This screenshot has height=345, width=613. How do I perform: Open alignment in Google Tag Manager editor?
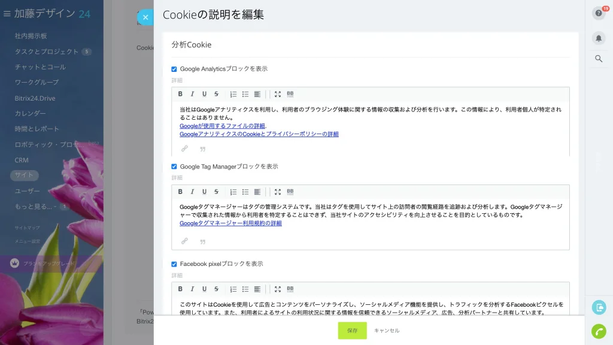point(257,192)
